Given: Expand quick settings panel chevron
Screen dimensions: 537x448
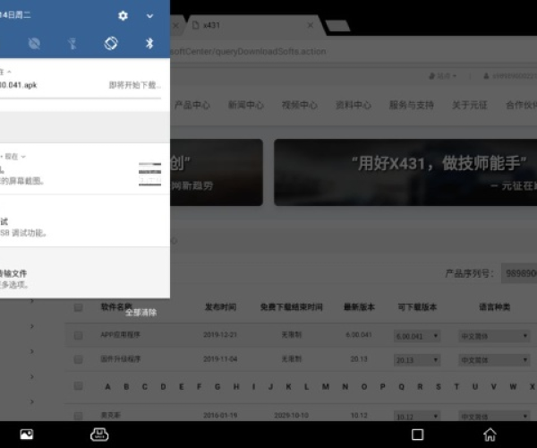Looking at the screenshot, I should click(149, 16).
